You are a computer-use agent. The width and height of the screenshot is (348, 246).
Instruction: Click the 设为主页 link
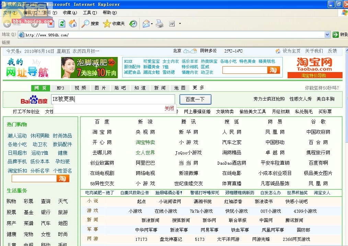[x=291, y=51]
